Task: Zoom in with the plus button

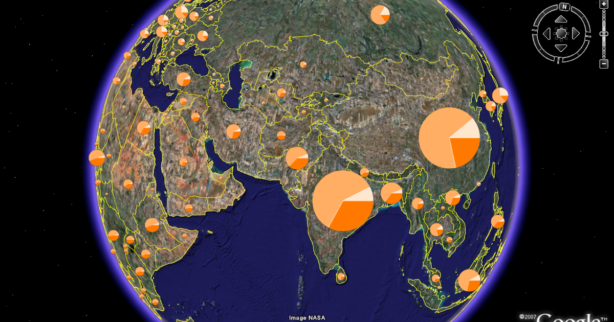Action: 604,5
